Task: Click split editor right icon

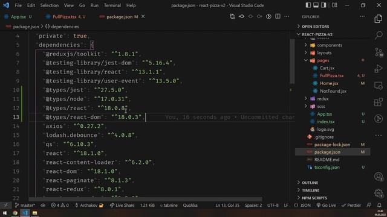Action: pos(278,16)
